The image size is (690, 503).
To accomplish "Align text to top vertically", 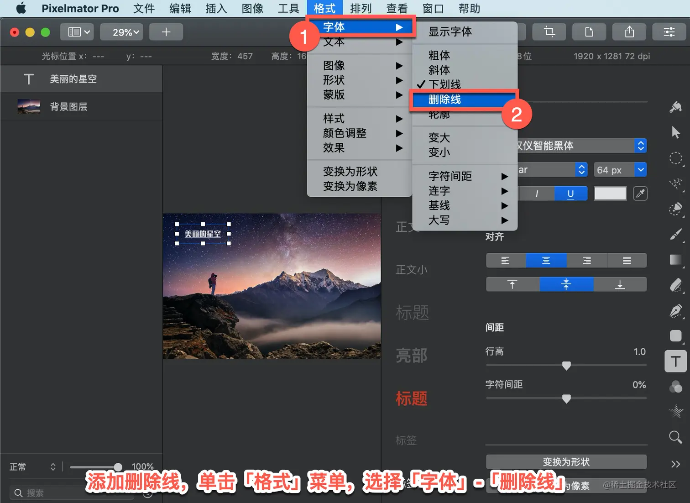I will 512,284.
